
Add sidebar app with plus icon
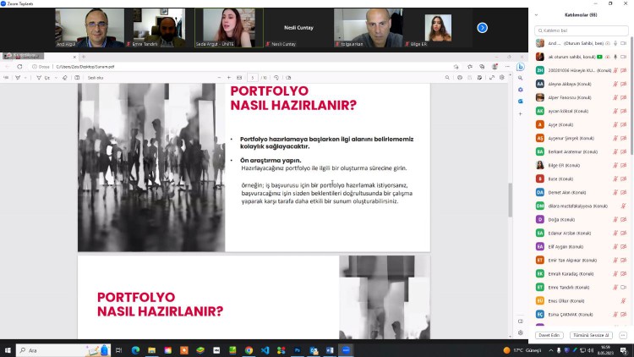click(521, 114)
